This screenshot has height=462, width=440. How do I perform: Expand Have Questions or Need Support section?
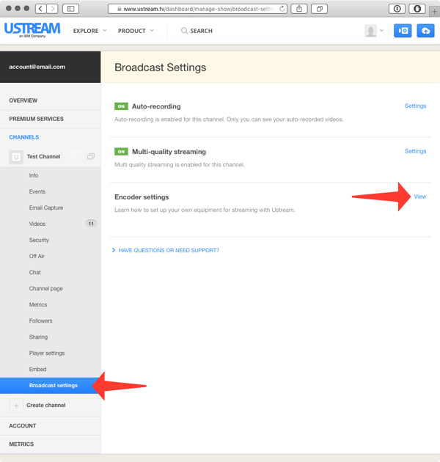tap(166, 250)
